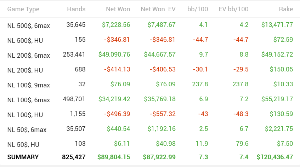The width and height of the screenshot is (300, 167).
Task: Pick the NL 200$, HU game type
Action: [25, 70]
